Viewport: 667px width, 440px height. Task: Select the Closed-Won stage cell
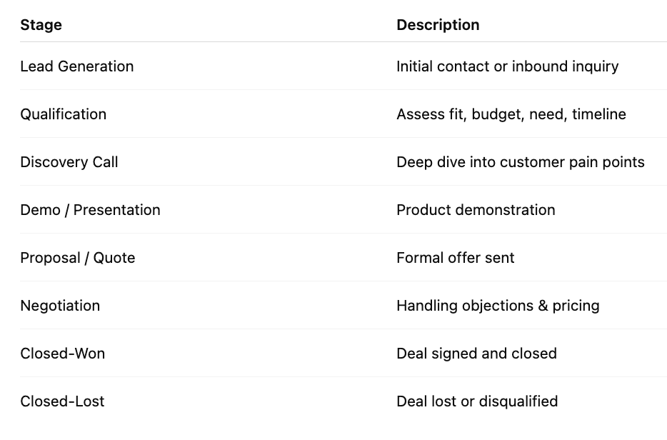(63, 354)
